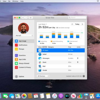Click the hourglass limit icon for Slack
Screen dimensions: 100x100
coord(78,62)
